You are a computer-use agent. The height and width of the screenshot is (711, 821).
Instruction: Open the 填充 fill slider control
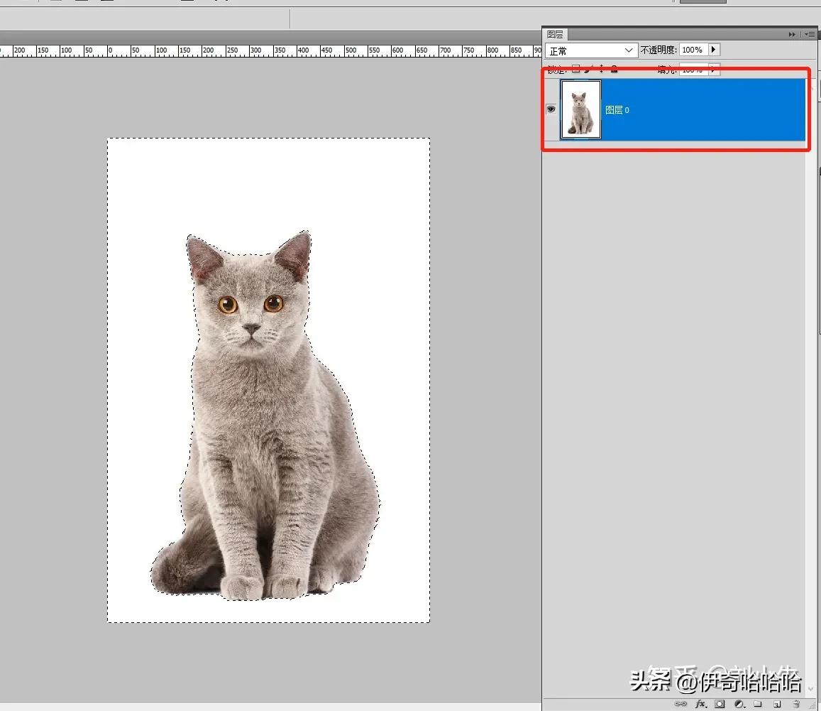pyautogui.click(x=713, y=69)
